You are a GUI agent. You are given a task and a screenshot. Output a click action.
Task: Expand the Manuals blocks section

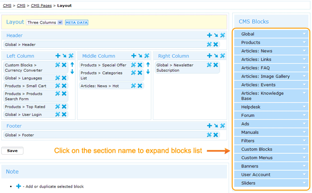(x=271, y=132)
